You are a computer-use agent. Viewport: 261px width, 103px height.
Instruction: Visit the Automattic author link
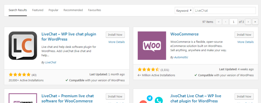coord(181,57)
